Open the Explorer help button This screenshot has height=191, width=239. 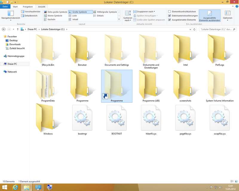click(237, 6)
